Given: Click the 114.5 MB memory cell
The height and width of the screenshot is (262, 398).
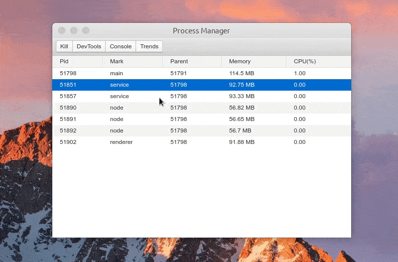Looking at the screenshot, I should click(242, 73).
